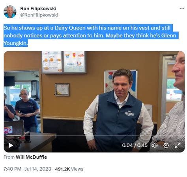Click the word "From" before Will McDuffie
This screenshot has width=187, height=177.
[9, 157]
